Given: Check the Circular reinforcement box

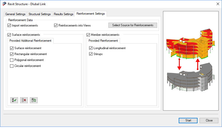Looking at the screenshot, I should point(12,66).
